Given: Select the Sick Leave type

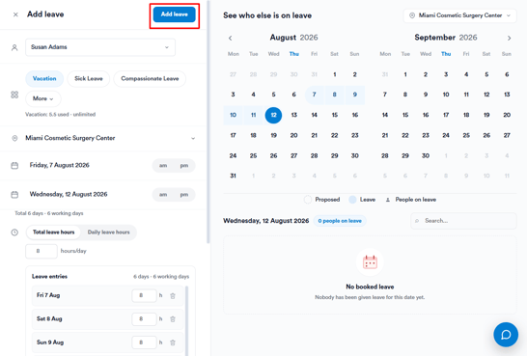Looking at the screenshot, I should pyautogui.click(x=89, y=78).
